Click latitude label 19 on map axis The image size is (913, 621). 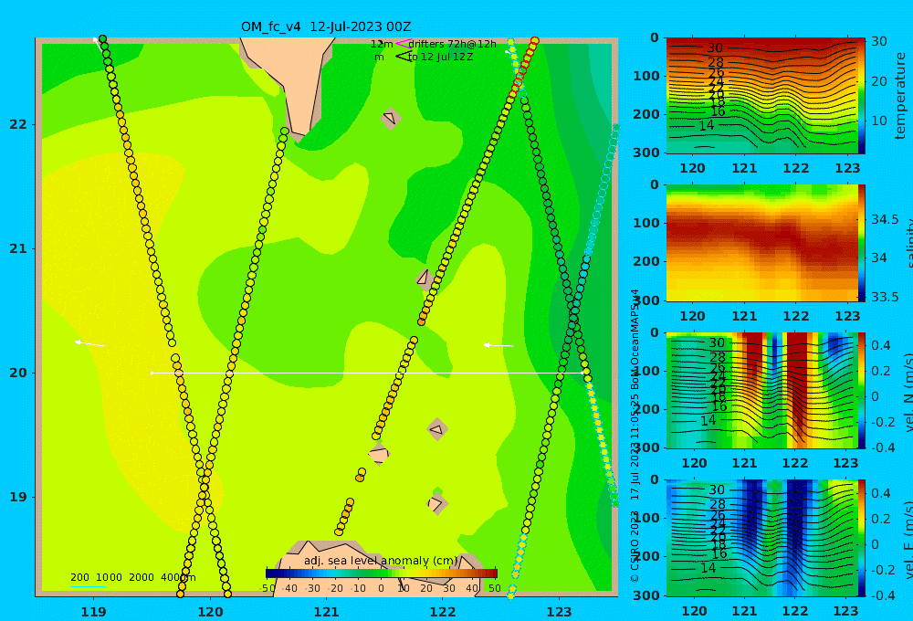tap(18, 497)
